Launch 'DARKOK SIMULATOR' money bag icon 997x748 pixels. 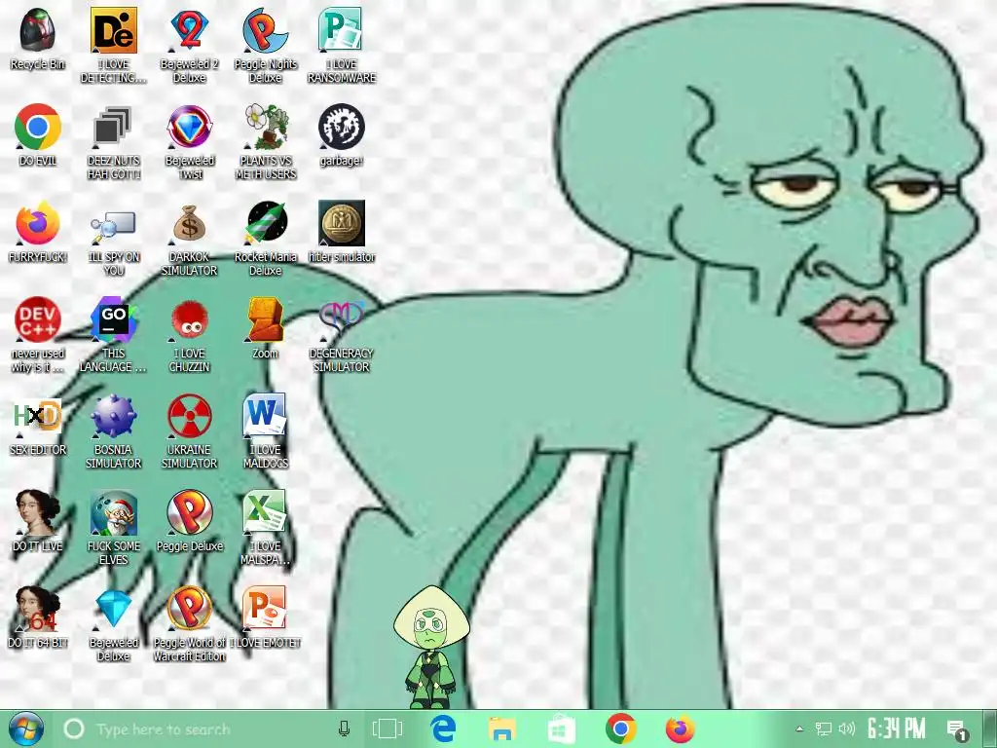(190, 223)
